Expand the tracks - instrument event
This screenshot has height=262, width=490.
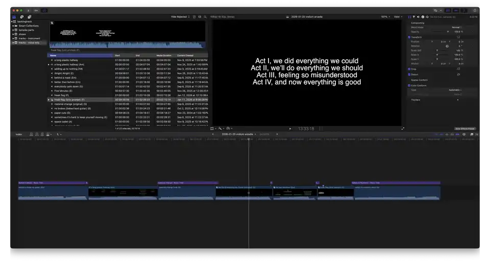(x=13, y=38)
